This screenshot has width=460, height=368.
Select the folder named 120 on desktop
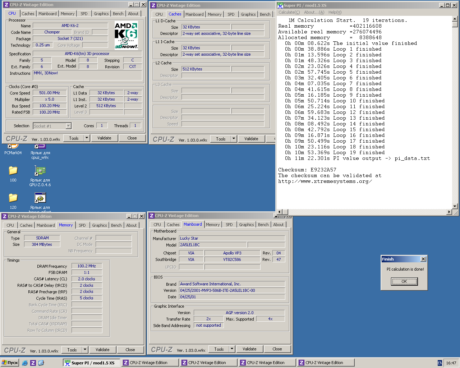(13, 201)
